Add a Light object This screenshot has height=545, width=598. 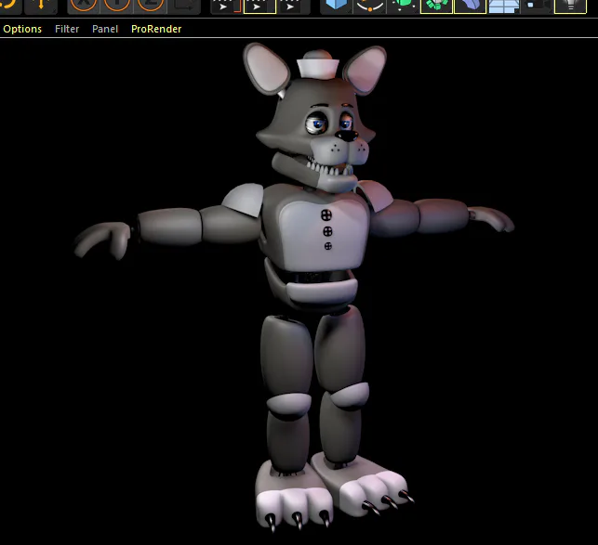click(x=570, y=6)
